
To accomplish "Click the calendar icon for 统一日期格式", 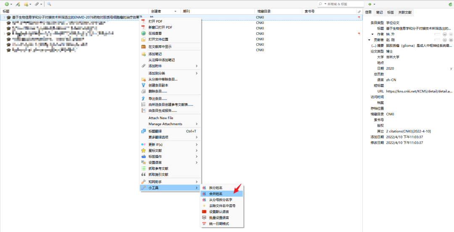I will pos(204,224).
